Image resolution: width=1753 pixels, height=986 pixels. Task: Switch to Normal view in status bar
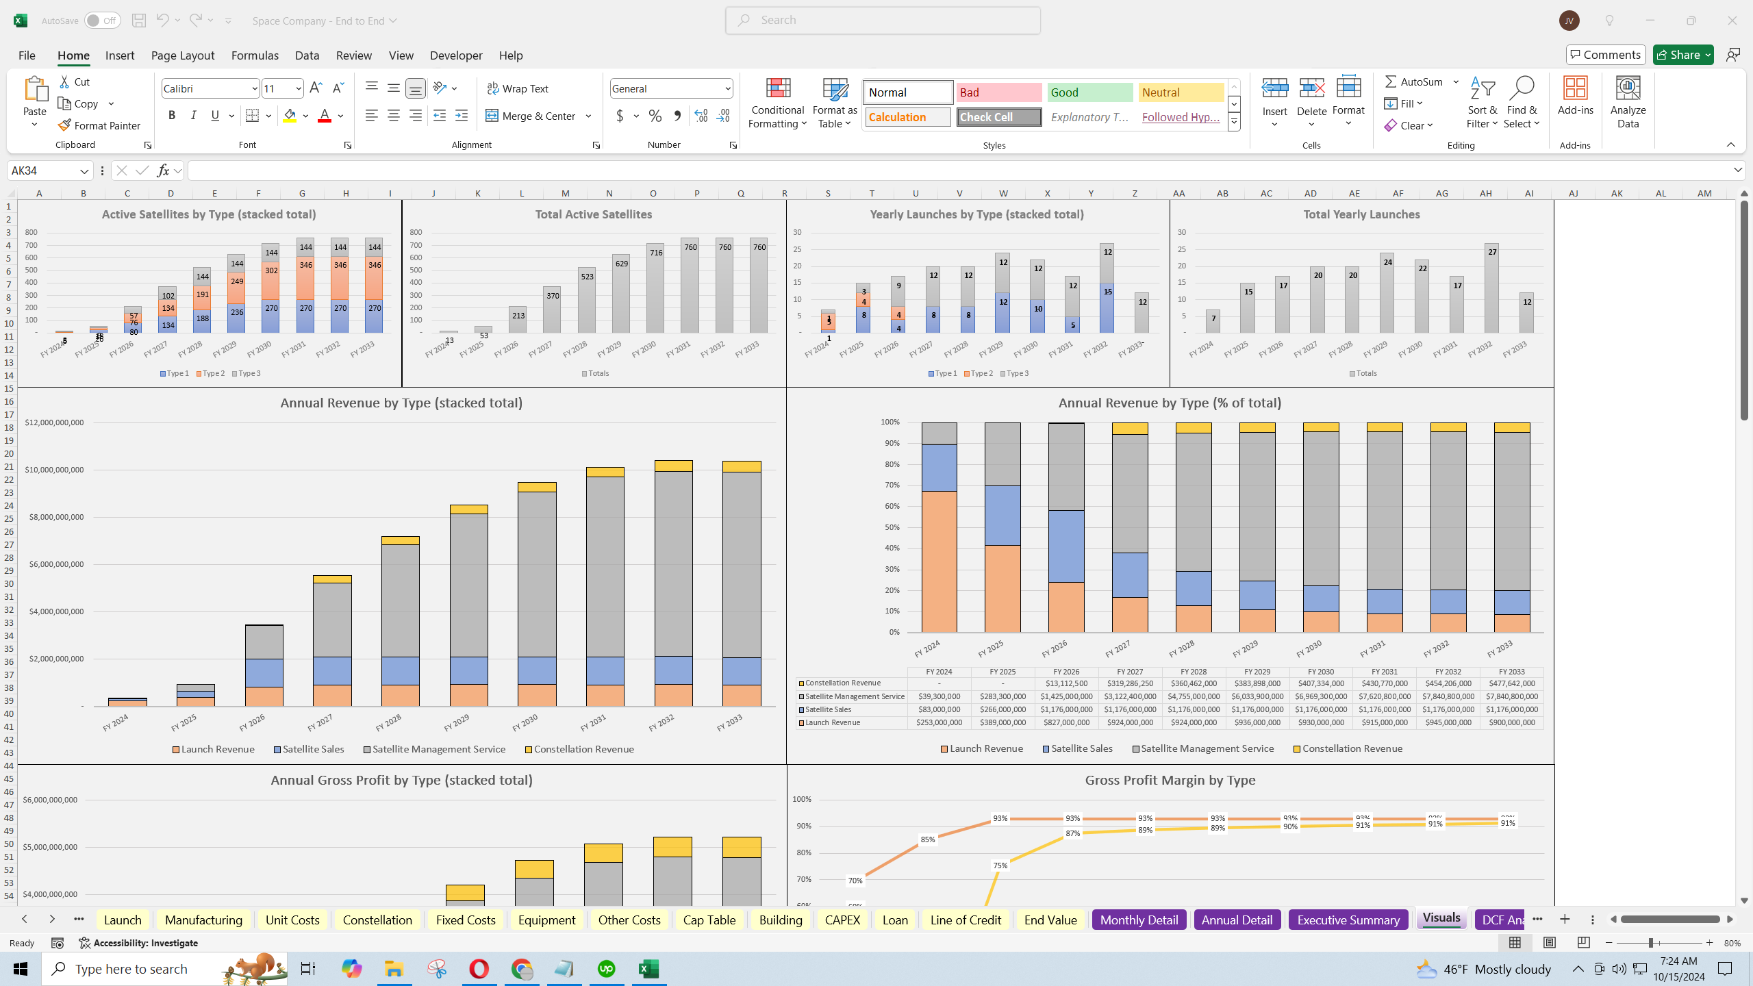pyautogui.click(x=1515, y=943)
